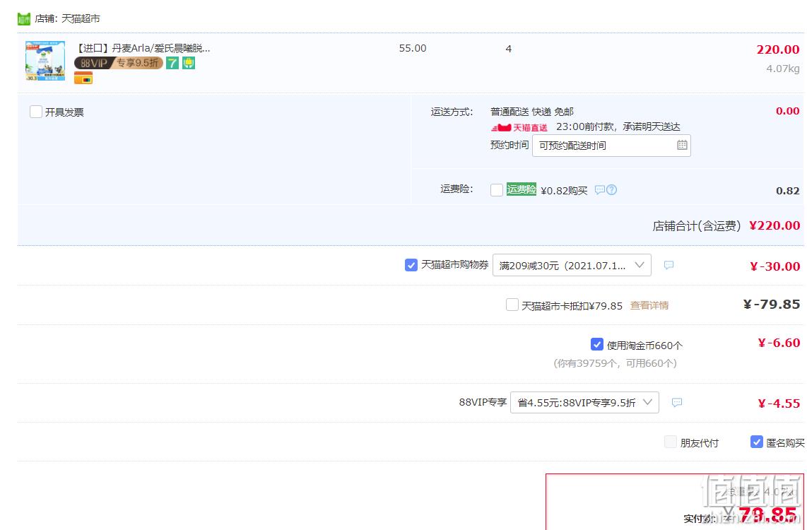
Task: Click the 23:00前付款 delivery promise text
Action: [618, 126]
